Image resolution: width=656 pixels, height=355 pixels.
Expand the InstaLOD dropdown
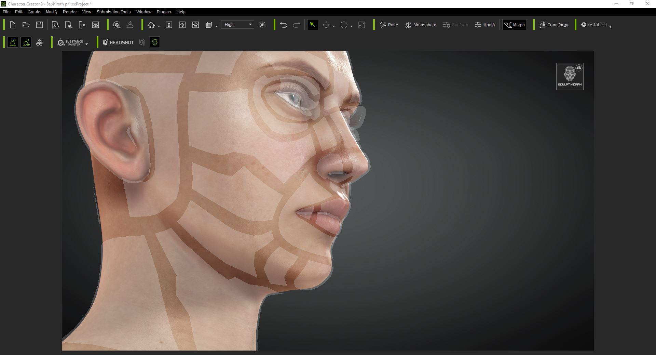(x=610, y=26)
